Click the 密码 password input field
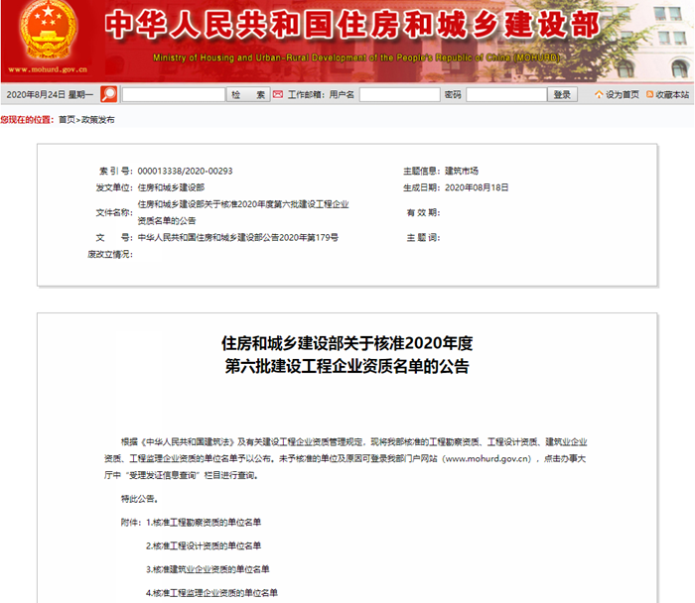695x603 pixels. point(506,95)
